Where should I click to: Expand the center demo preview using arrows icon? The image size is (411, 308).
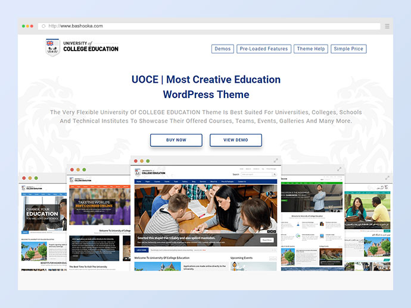pos(276,161)
